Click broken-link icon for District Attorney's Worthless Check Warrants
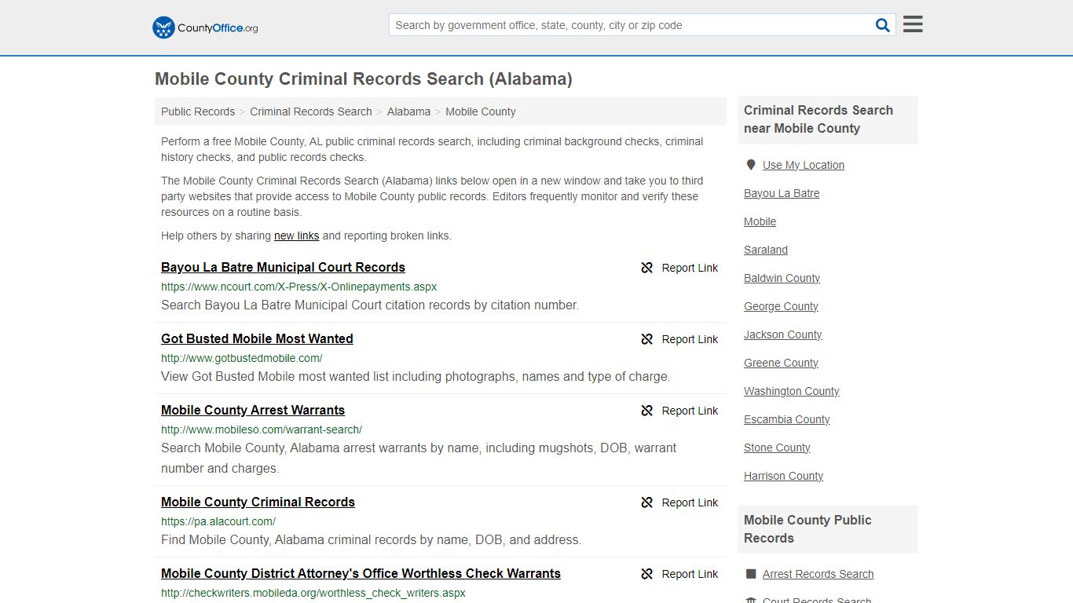Viewport: 1073px width, 603px height. click(x=647, y=574)
